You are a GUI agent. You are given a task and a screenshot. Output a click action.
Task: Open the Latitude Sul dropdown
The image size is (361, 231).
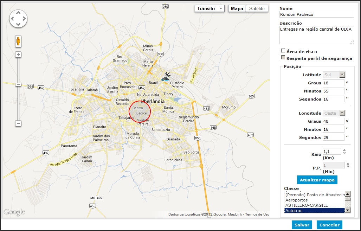(x=334, y=75)
